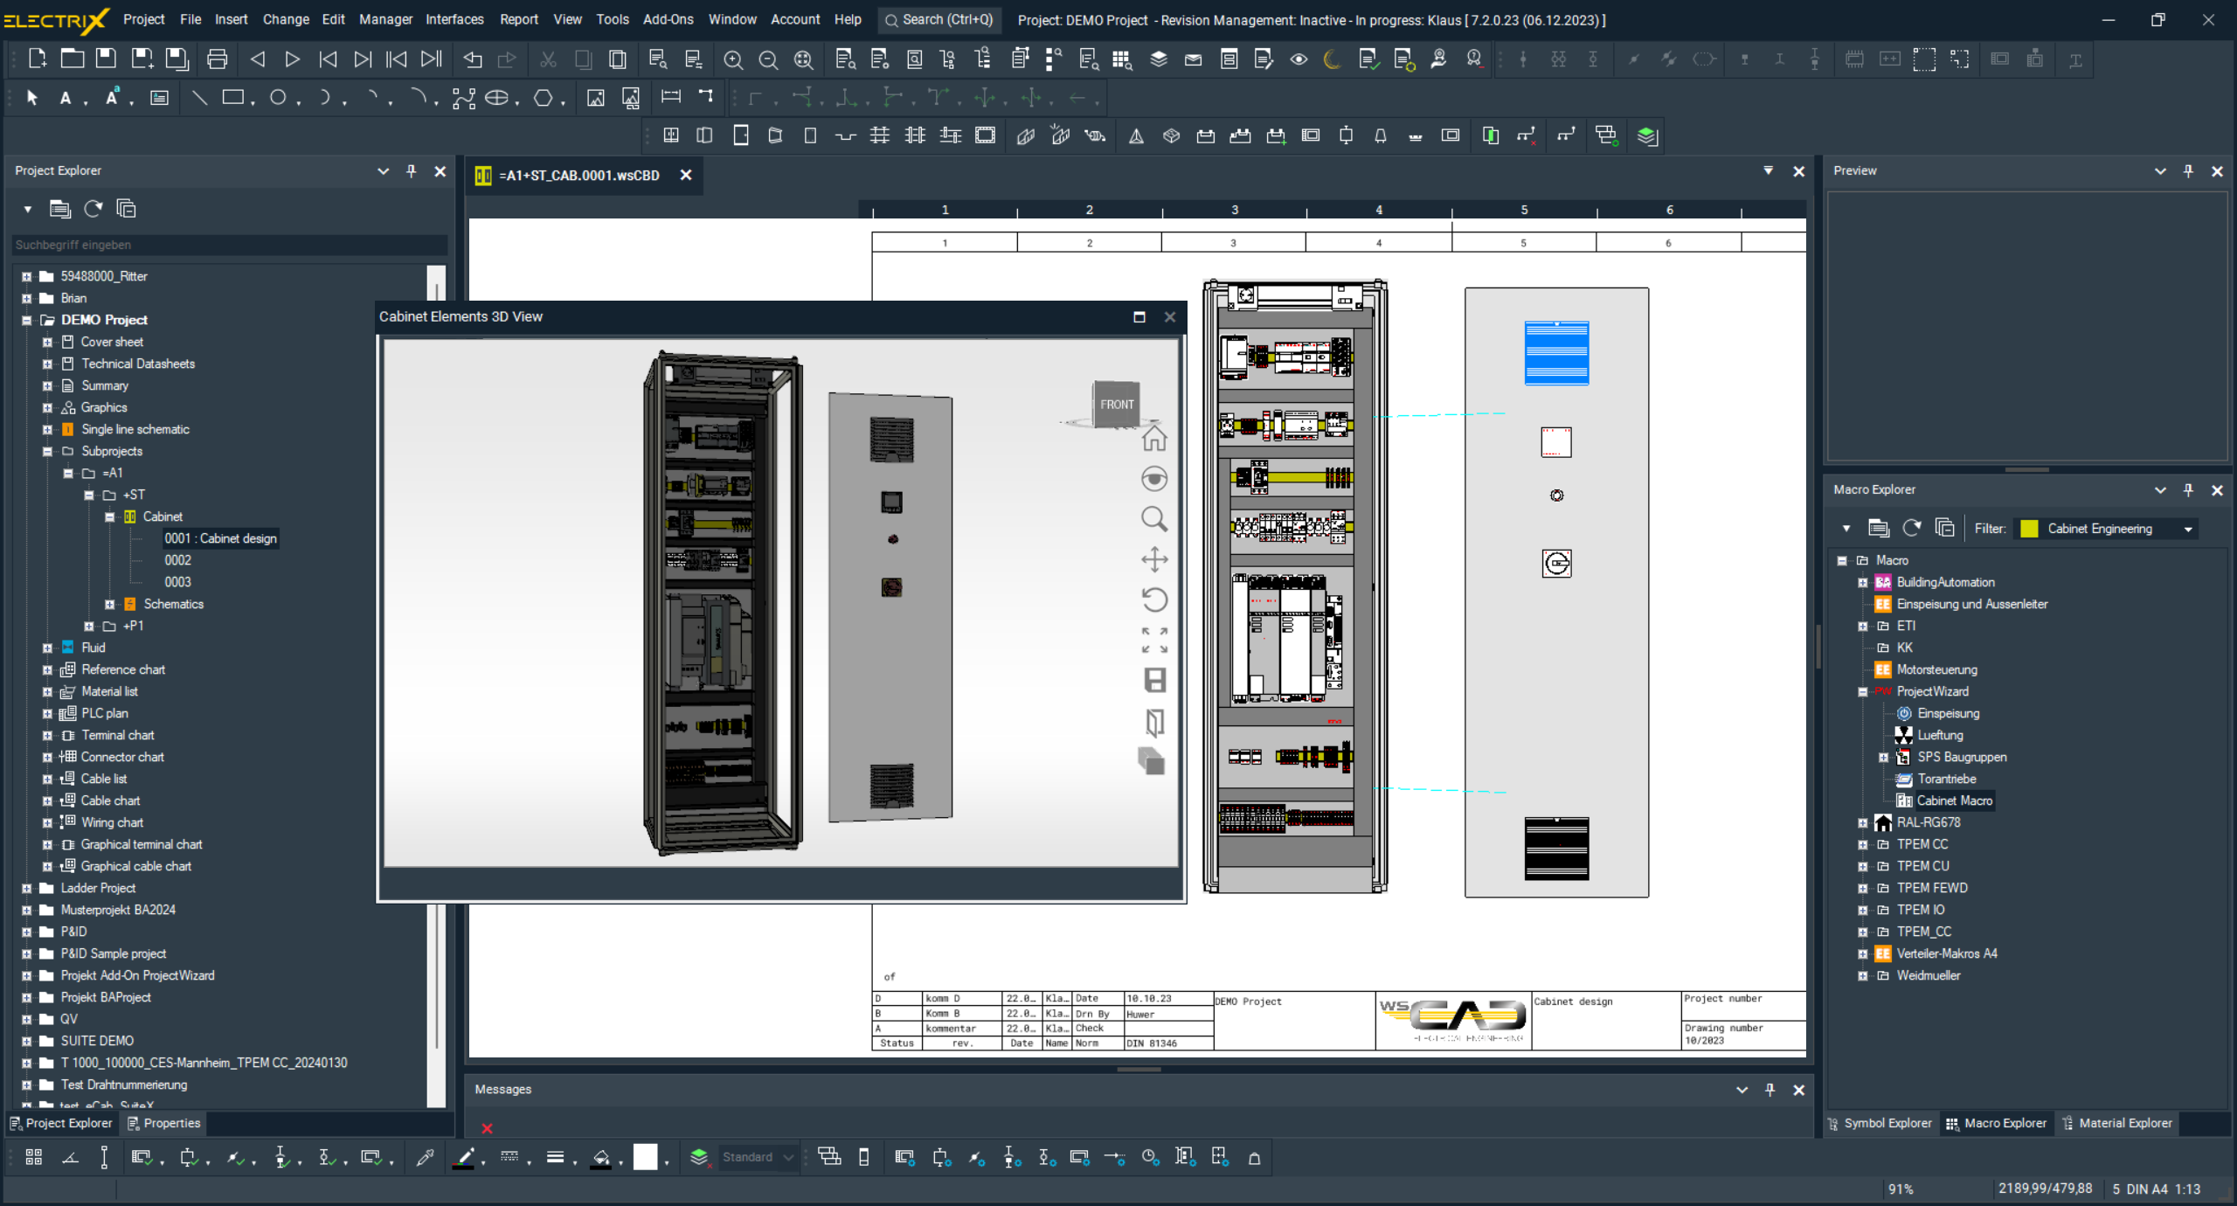Image resolution: width=2237 pixels, height=1206 pixels.
Task: Click the Pan arrows icon in 3D view
Action: tap(1153, 559)
